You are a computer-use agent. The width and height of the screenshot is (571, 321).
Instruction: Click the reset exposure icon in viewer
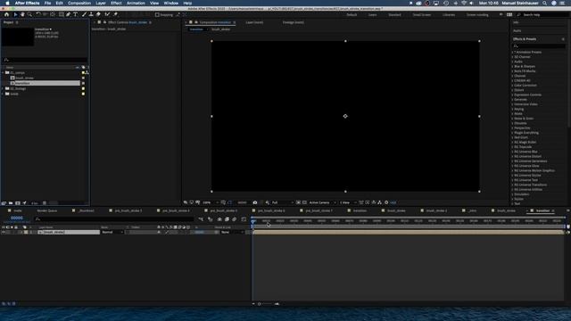tap(386, 202)
